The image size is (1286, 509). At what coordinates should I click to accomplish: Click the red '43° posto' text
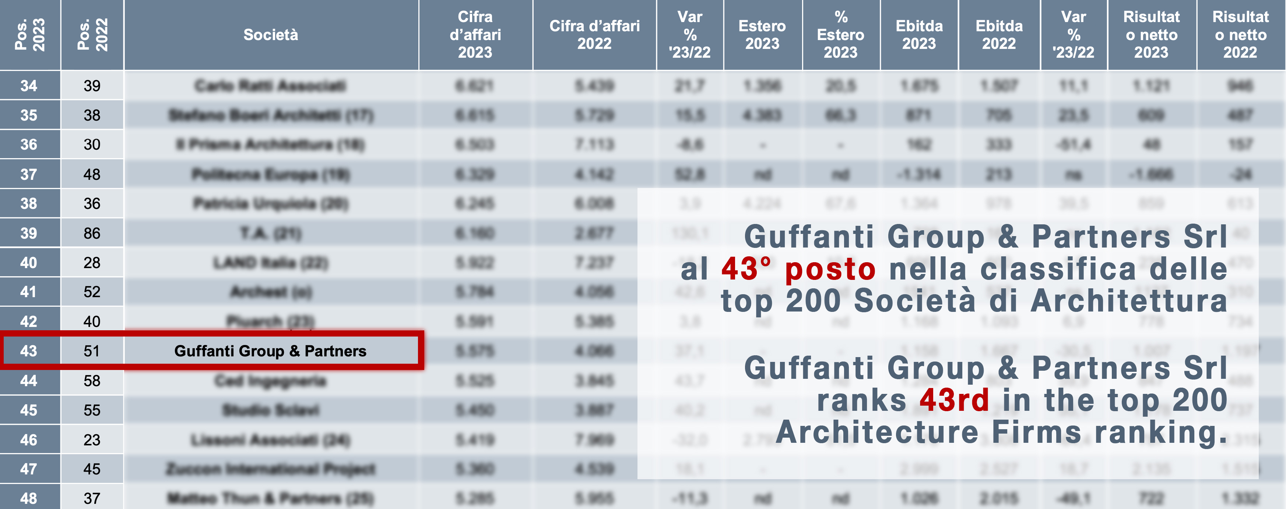click(x=798, y=269)
